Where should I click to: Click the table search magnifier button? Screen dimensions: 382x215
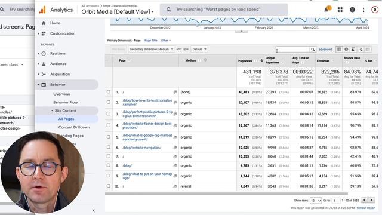(313, 49)
